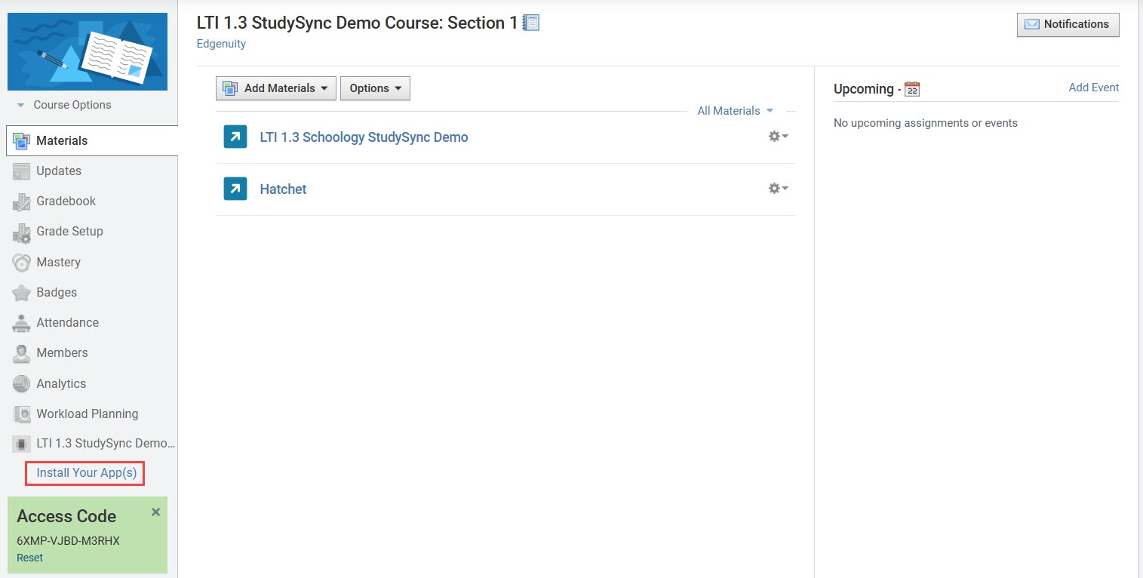Click Install Your App(s) link
Image resolution: width=1143 pixels, height=578 pixels.
[x=87, y=473]
